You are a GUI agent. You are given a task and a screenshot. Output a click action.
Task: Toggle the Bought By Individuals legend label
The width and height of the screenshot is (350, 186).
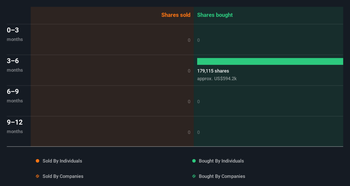221,161
